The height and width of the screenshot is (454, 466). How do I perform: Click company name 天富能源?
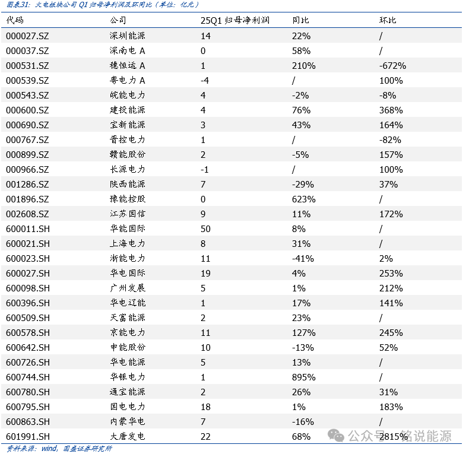pyautogui.click(x=128, y=318)
